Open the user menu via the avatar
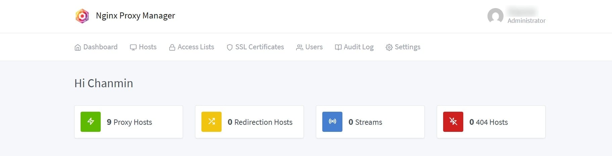The width and height of the screenshot is (612, 156). [495, 16]
